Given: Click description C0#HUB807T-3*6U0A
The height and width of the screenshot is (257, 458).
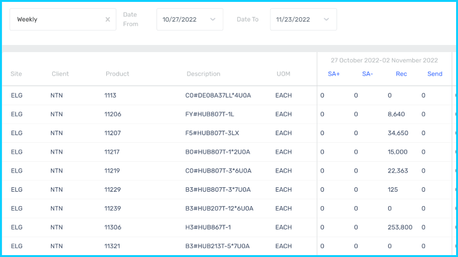Looking at the screenshot, I should click(x=218, y=171).
